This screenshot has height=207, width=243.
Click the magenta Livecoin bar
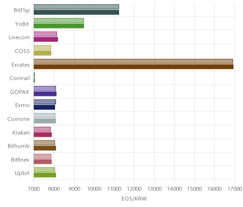tap(46, 39)
